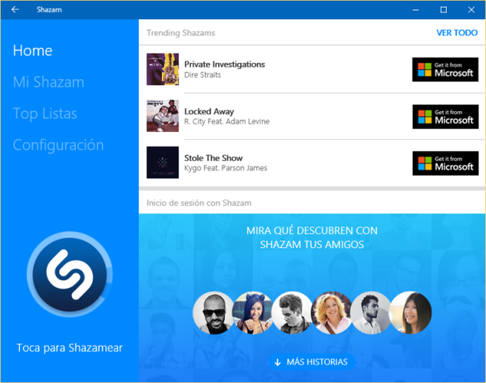Click the blue-haired woman avatar

click(253, 313)
